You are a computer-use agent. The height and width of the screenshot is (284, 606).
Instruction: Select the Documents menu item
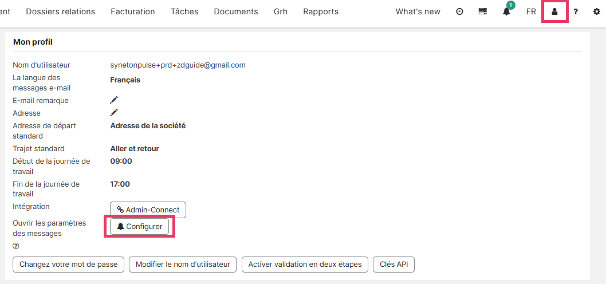tap(236, 11)
